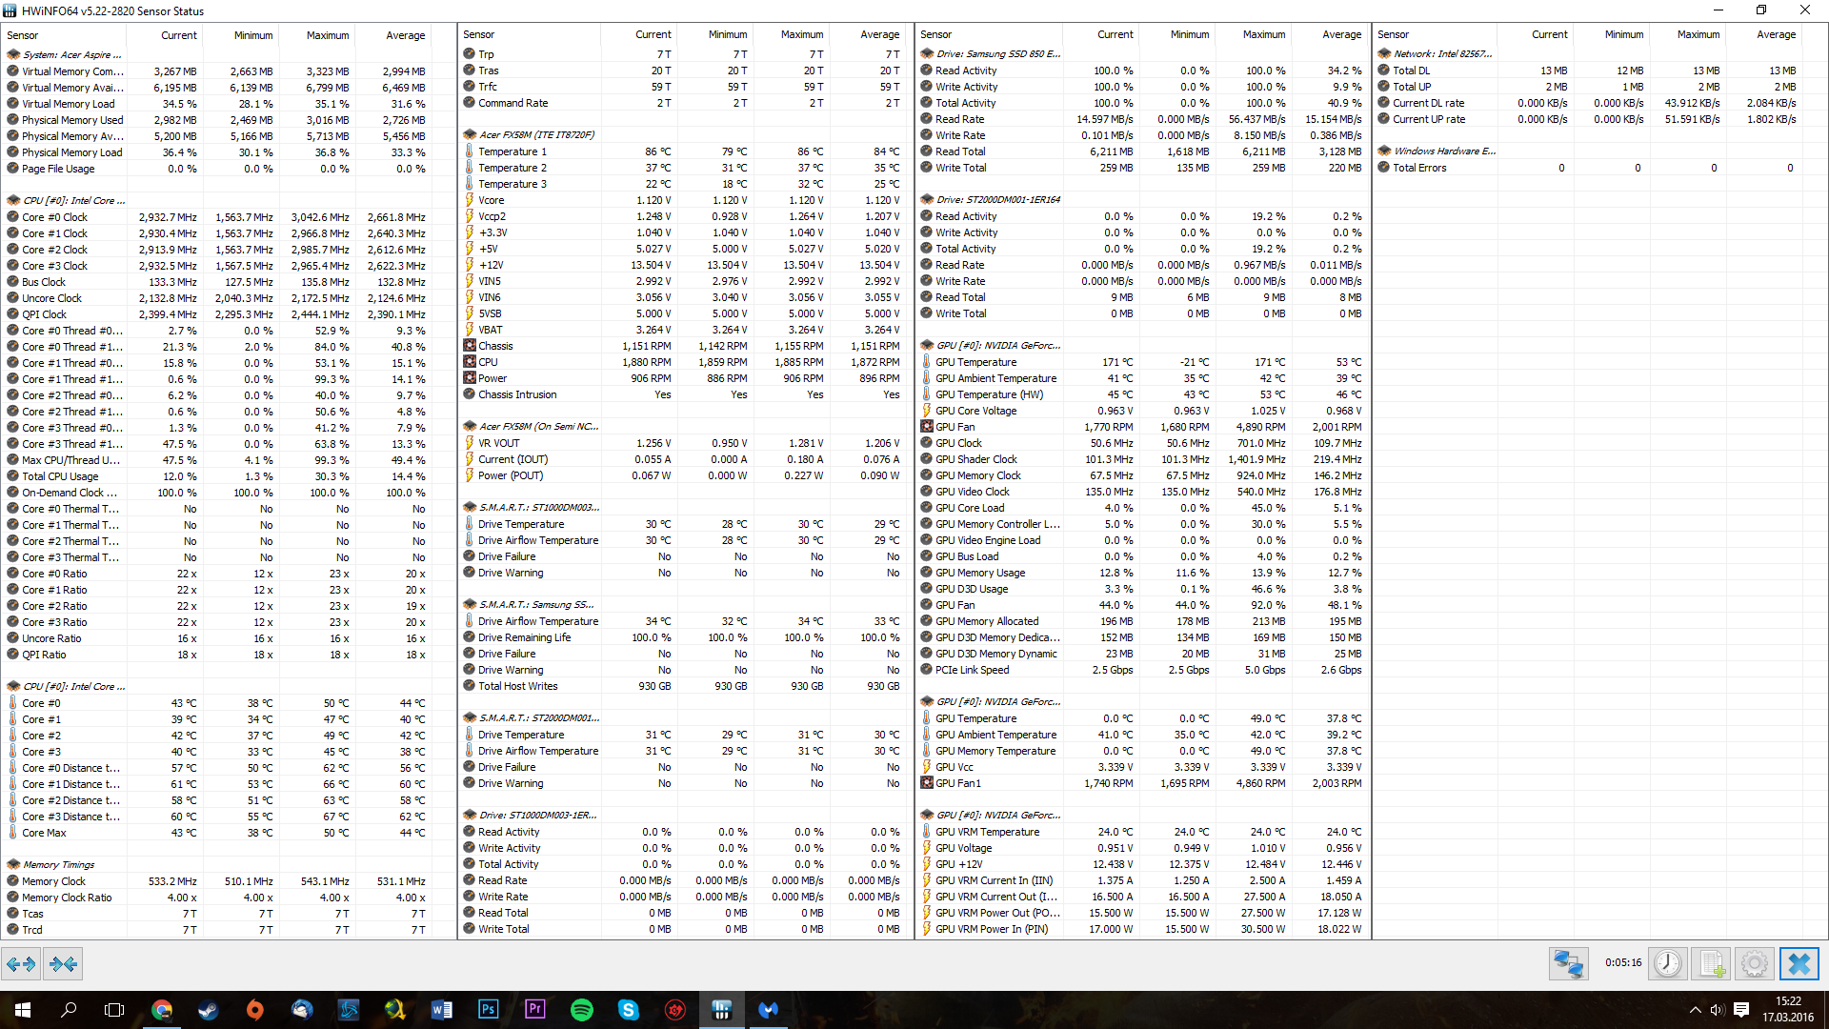
Task: Open the Windows Start menu
Action: (x=23, y=1010)
